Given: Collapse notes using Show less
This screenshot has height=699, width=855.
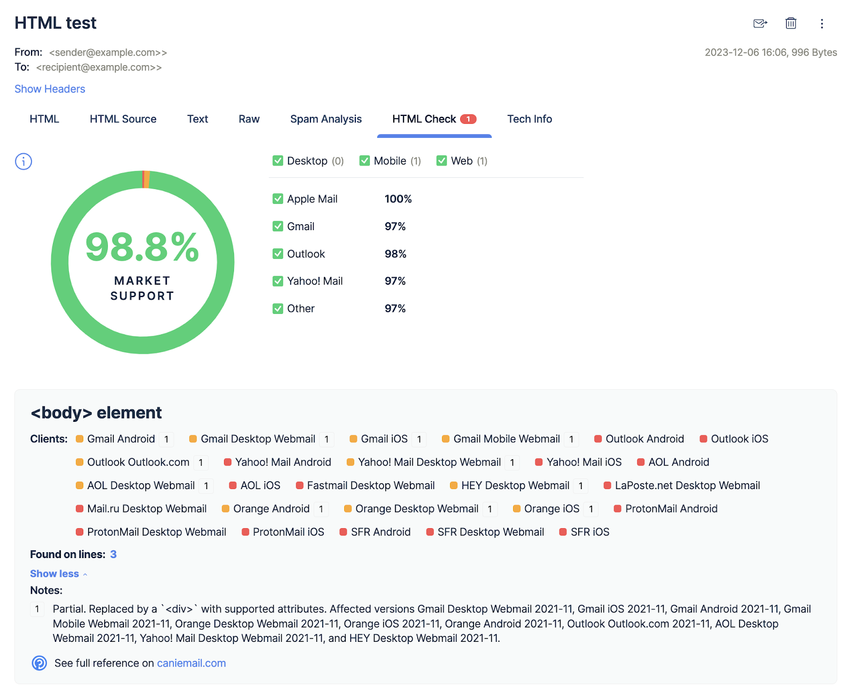Looking at the screenshot, I should click(54, 573).
